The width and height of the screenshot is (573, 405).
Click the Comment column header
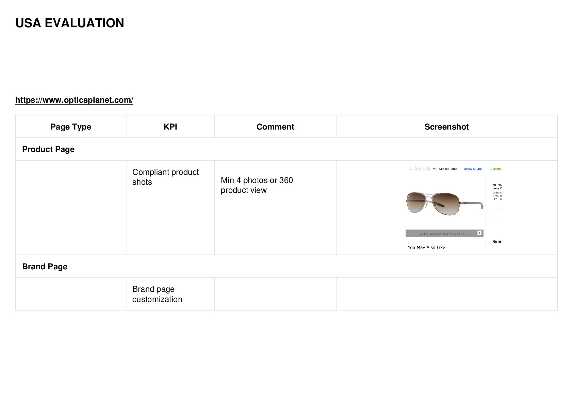[x=275, y=126]
